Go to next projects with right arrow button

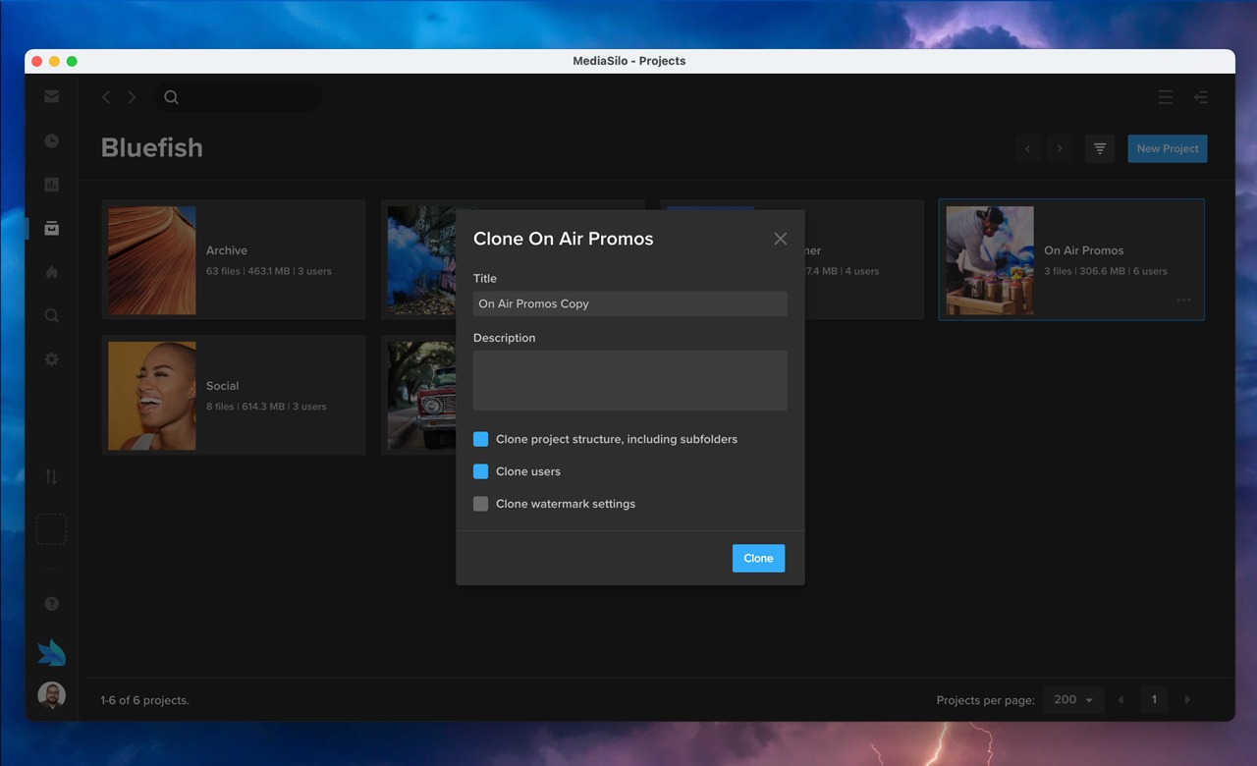tap(1059, 148)
